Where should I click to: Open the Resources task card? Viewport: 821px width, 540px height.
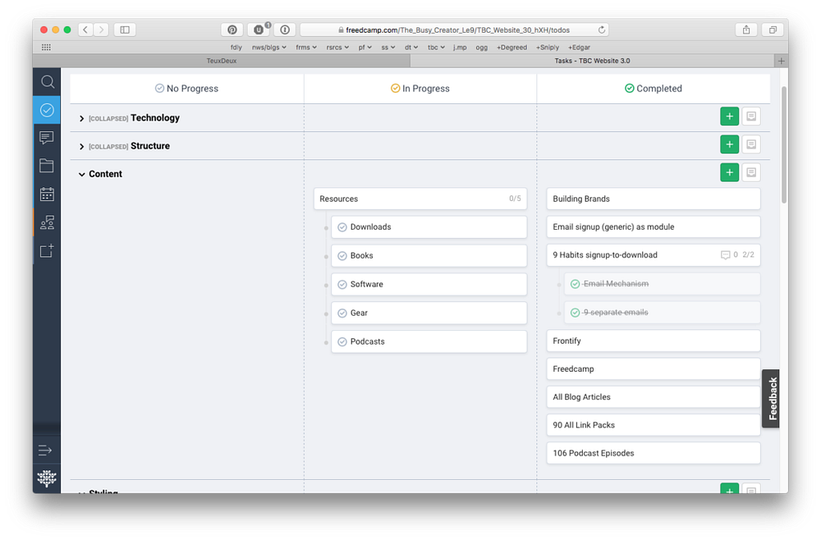(420, 199)
